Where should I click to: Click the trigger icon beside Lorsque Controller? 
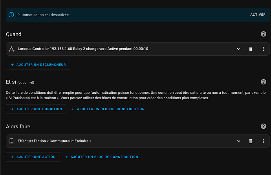11,49
